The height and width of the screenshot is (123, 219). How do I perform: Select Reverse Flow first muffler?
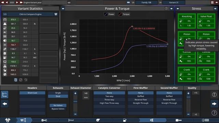click(x=141, y=100)
